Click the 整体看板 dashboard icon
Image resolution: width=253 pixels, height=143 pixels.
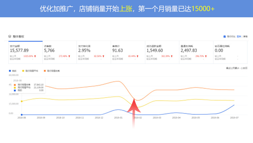click(x=10, y=36)
